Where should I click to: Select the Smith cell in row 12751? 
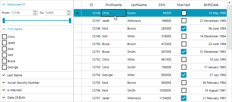139,52
